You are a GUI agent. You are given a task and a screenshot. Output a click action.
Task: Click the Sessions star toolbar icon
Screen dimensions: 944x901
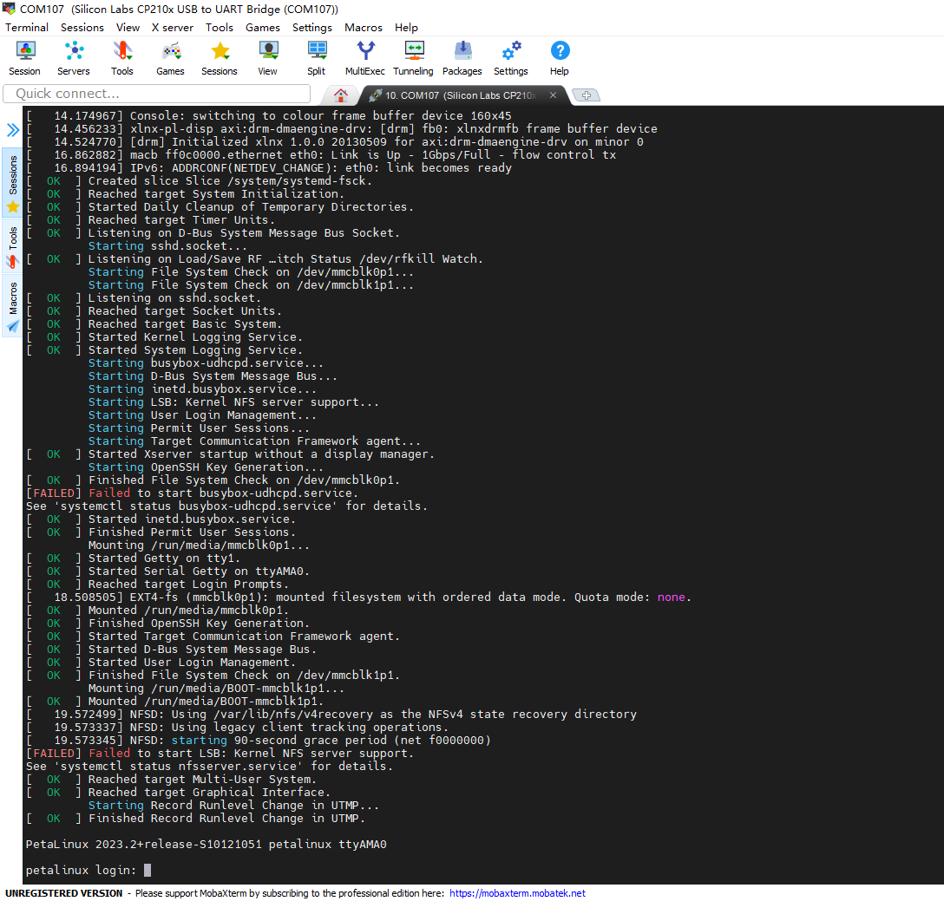[x=220, y=58]
